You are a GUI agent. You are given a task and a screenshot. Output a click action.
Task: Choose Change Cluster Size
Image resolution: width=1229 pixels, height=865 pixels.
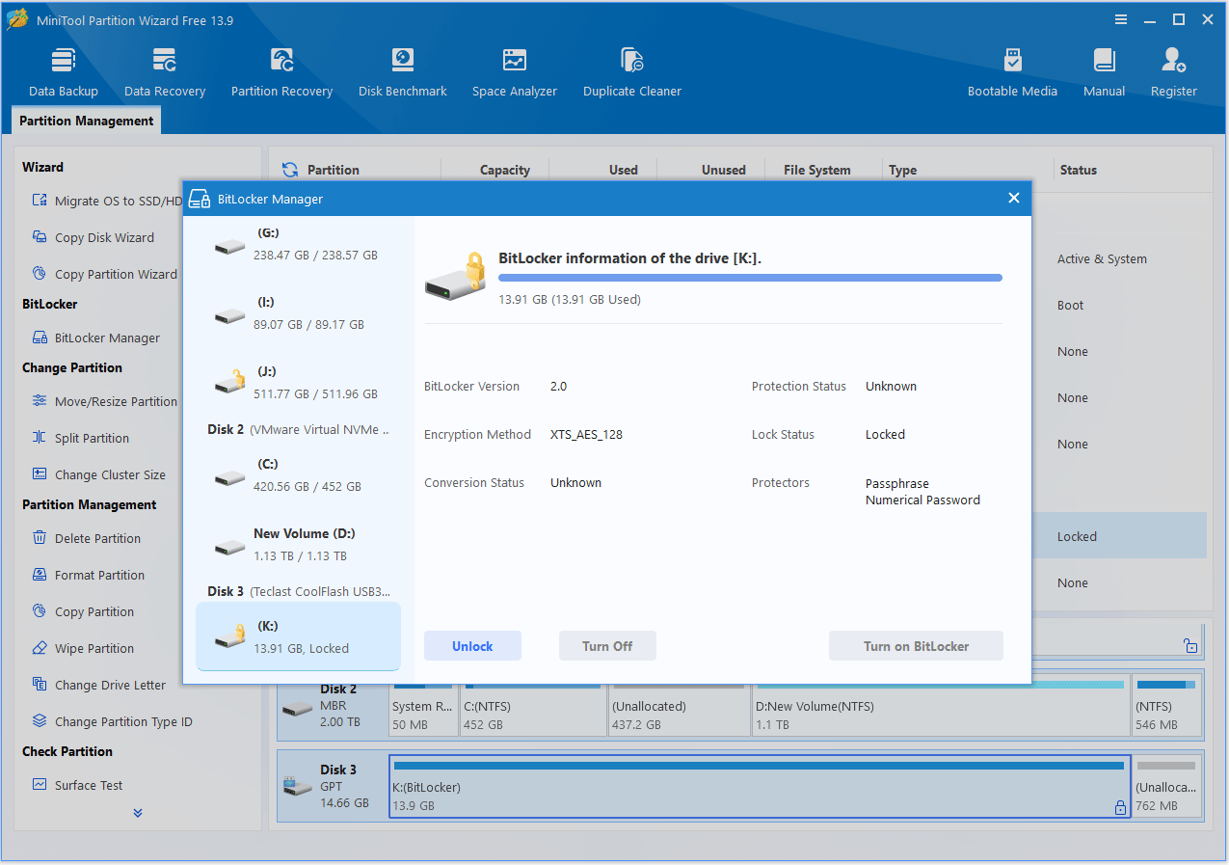pyautogui.click(x=99, y=474)
